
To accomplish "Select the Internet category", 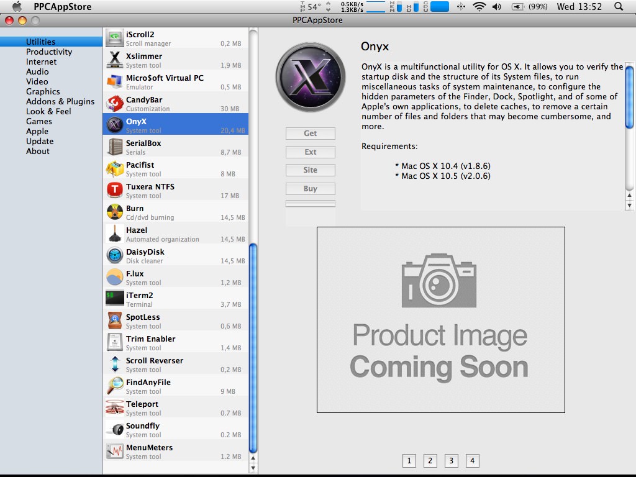I will 42,61.
